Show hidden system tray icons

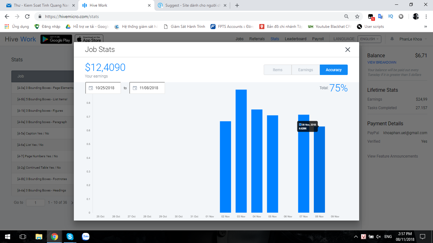[356, 237]
